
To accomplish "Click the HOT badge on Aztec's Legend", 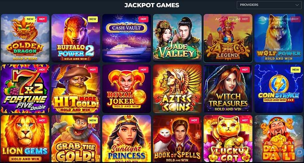I will pyautogui.click(x=245, y=19).
